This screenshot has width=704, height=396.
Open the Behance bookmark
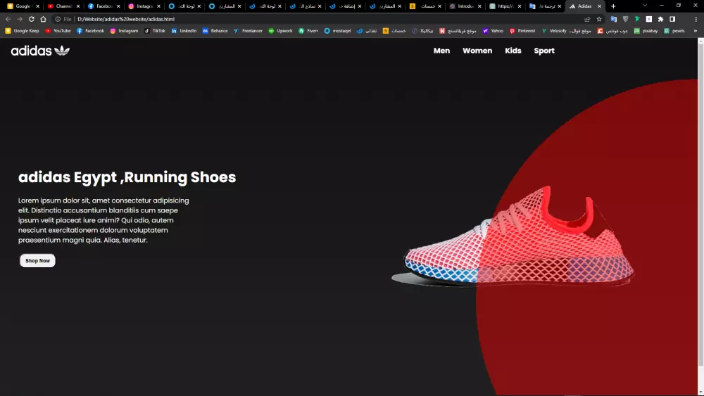[x=215, y=31]
